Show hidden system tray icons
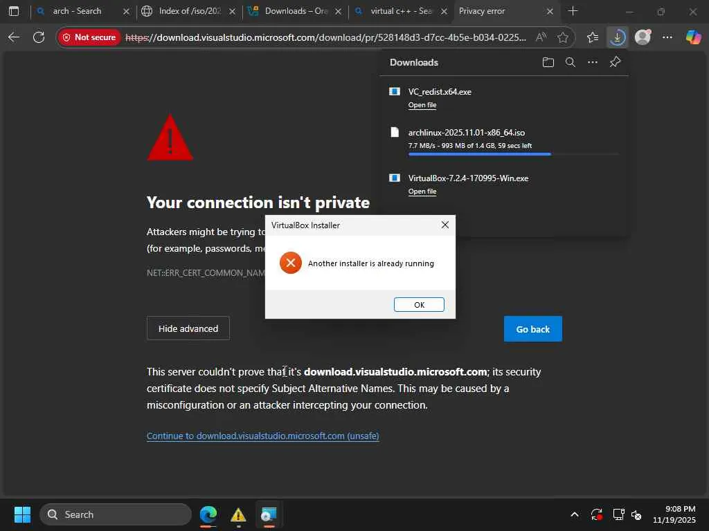The image size is (709, 531). 574,514
